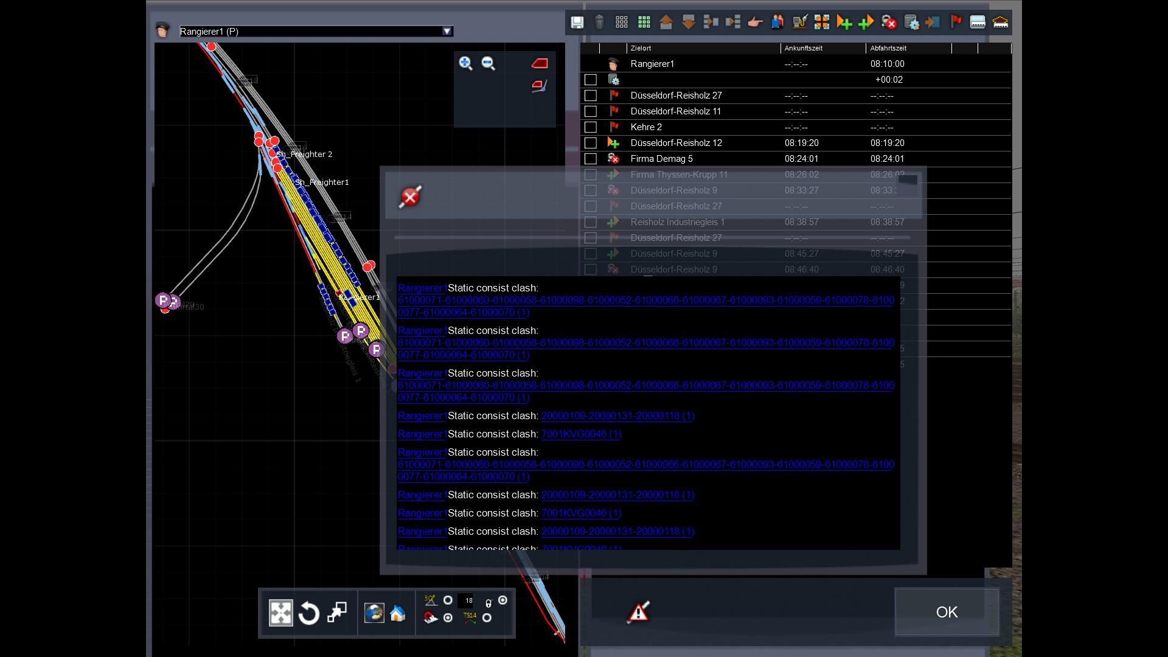1168x657 pixels.
Task: Zoom in the 2D map
Action: 465,63
